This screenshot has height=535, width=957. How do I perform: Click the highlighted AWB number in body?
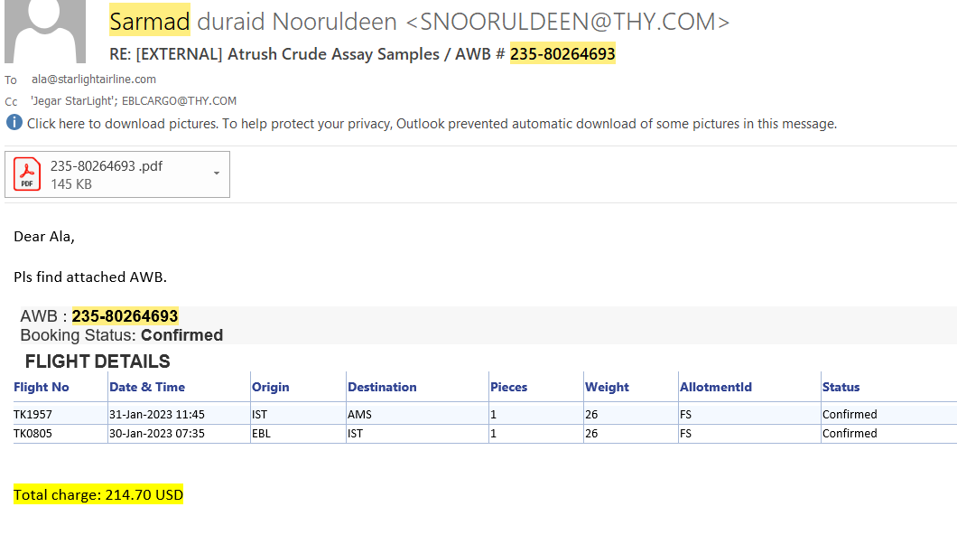point(125,316)
